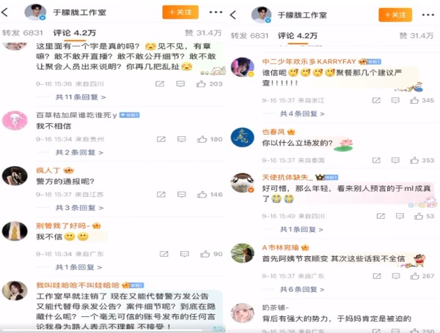Open reply icon on 警方的通报呢 comment
Viewport: 440px width, 333px height.
pos(181,195)
